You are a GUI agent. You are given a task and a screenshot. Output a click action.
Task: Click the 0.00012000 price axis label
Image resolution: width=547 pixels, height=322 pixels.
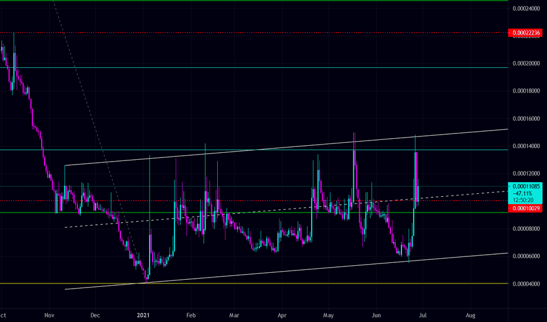526,174
